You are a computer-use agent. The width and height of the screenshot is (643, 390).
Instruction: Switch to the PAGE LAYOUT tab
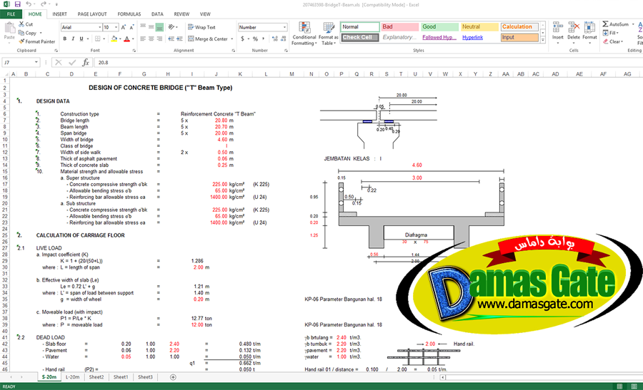pos(92,14)
